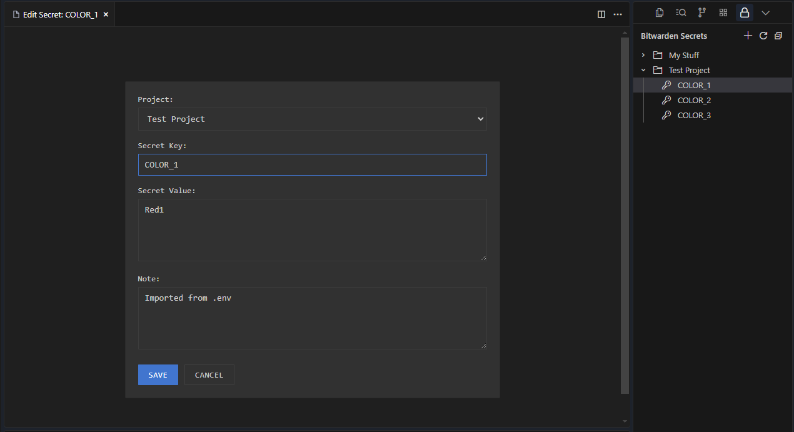Expand the My Stuff project folder
The height and width of the screenshot is (432, 794).
point(643,55)
